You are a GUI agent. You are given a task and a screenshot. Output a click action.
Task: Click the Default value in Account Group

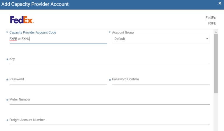[120, 39]
